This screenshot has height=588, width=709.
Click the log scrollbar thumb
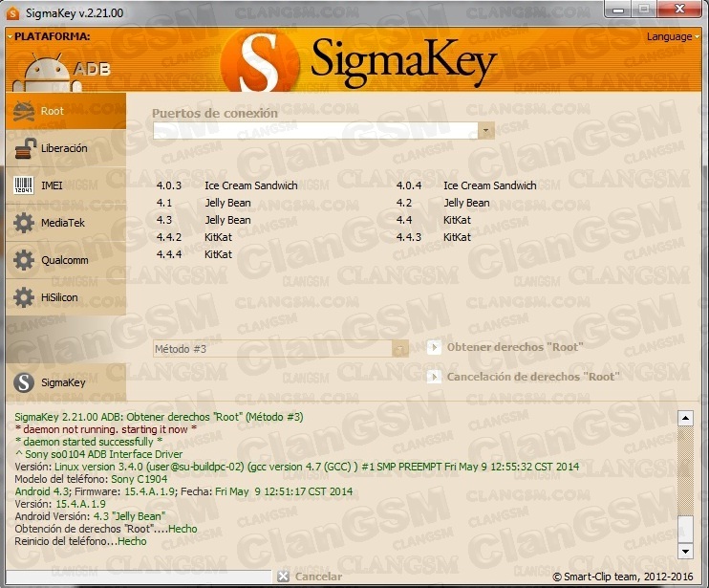pos(685,528)
